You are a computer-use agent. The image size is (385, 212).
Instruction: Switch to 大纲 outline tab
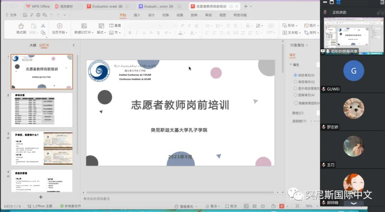33,45
